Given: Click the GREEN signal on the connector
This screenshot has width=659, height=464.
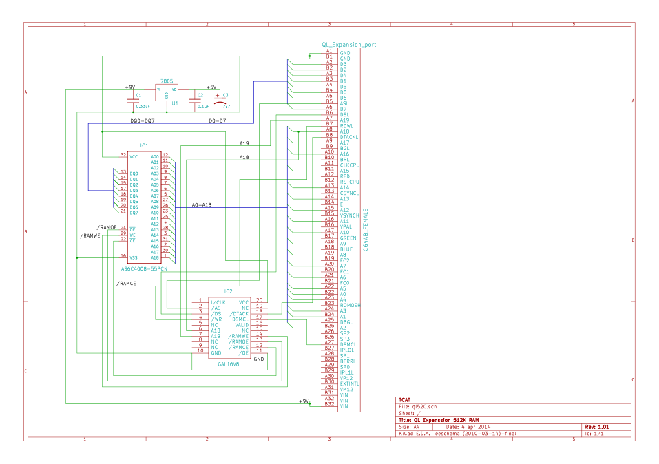Looking at the screenshot, I should [x=348, y=238].
